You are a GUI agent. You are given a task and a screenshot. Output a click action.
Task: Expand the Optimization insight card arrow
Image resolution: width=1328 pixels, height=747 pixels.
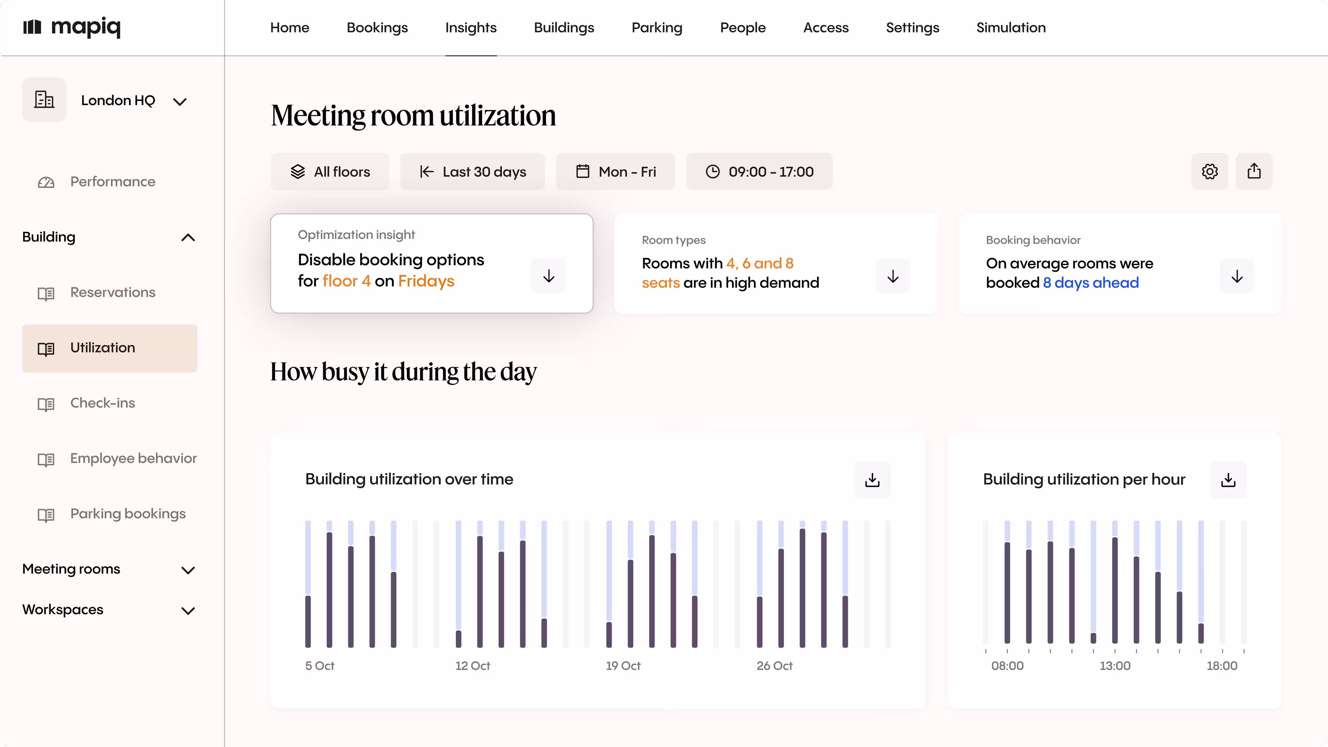[x=549, y=276]
